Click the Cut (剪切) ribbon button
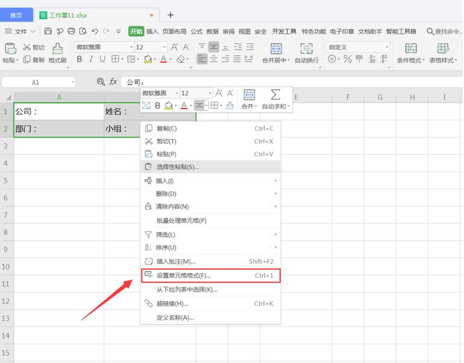The width and height of the screenshot is (464, 363). tap(33, 48)
